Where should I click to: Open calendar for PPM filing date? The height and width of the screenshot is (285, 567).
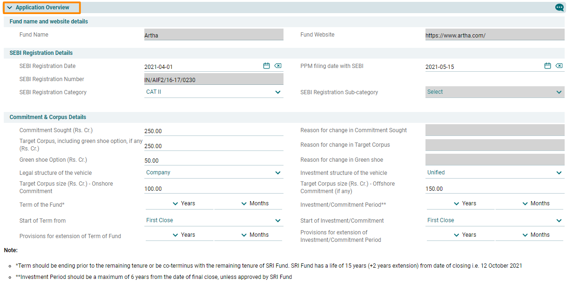tap(548, 66)
